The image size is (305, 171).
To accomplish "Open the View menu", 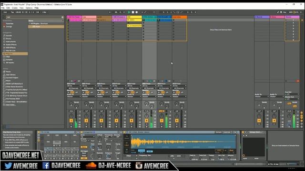I will [x=21, y=8].
